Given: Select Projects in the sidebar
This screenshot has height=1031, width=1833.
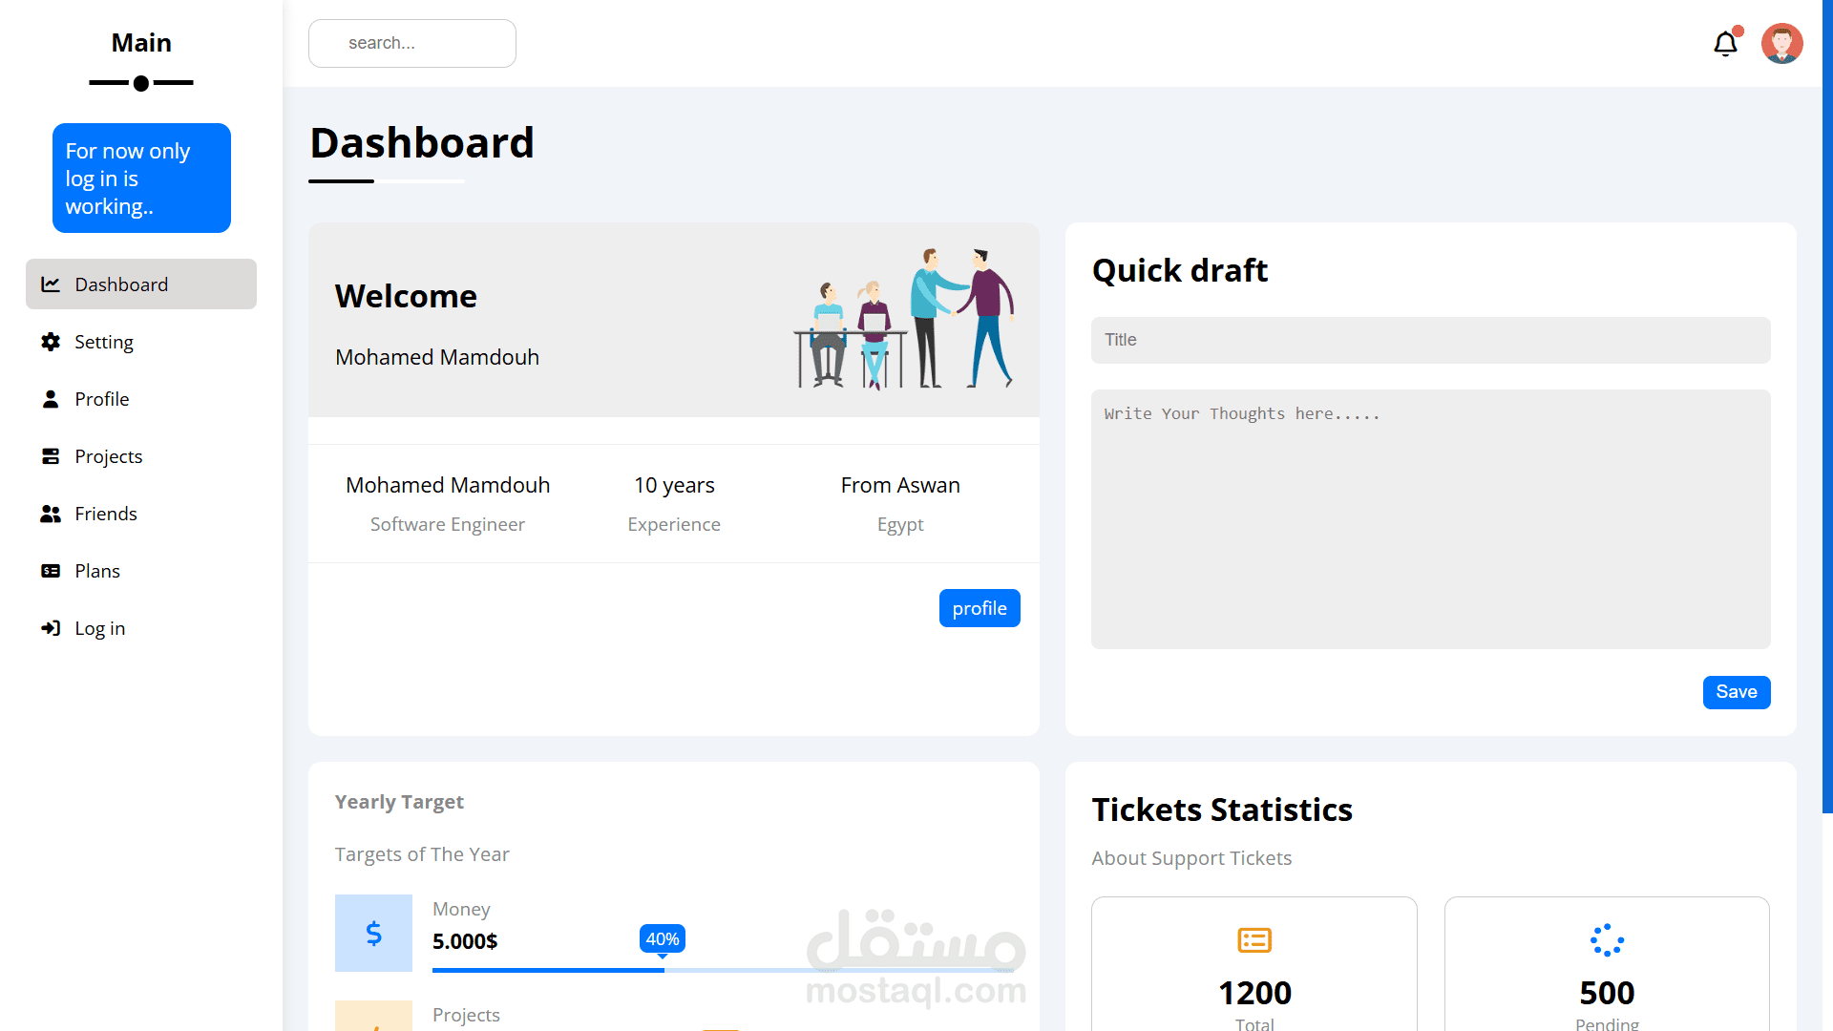Looking at the screenshot, I should [x=141, y=456].
